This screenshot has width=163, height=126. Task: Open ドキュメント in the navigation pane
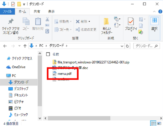pos(18,95)
